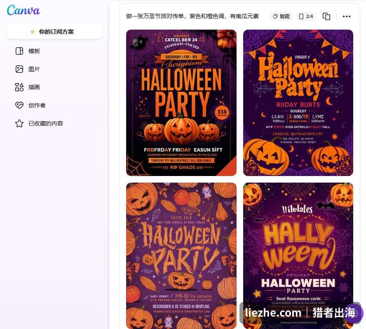Click the prompt text about 万圣节派对传单
The width and height of the screenshot is (366, 329).
click(x=192, y=16)
